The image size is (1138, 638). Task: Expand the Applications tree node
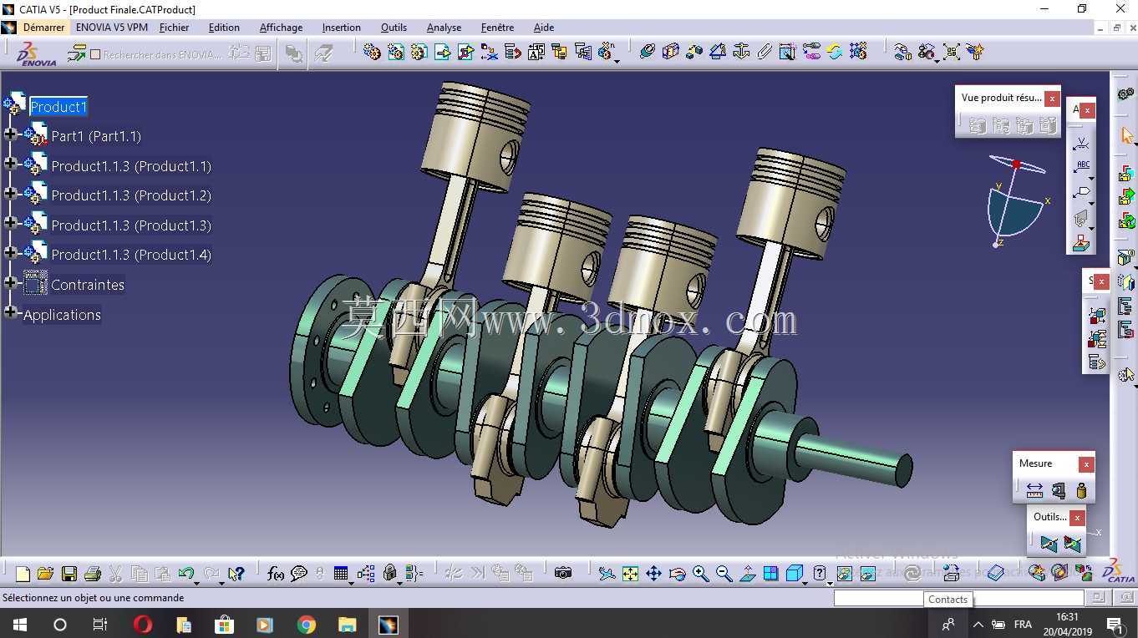coord(10,312)
